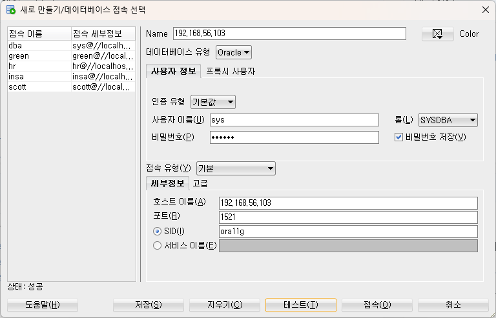Click the sys@//localh... details cell
The image size is (496, 318).
[103, 45]
